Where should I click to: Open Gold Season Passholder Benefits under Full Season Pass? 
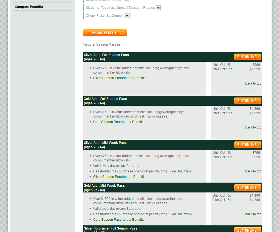click(x=119, y=122)
